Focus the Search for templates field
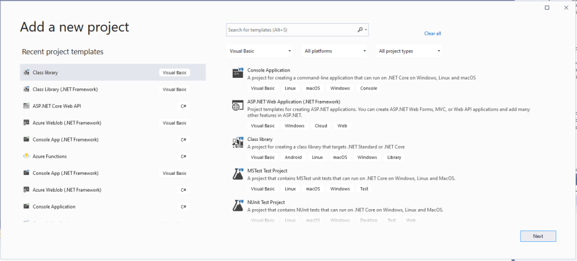The width and height of the screenshot is (577, 261). click(291, 29)
